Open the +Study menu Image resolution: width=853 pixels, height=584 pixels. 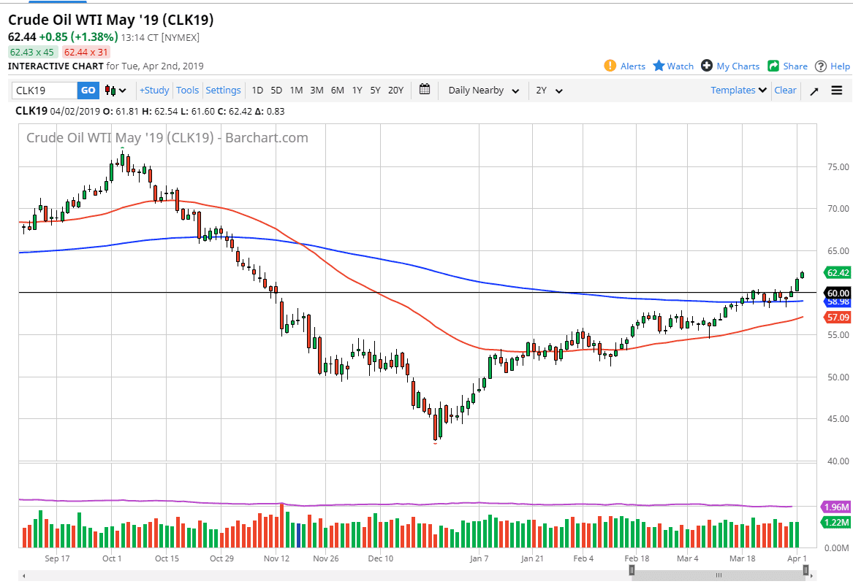153,90
